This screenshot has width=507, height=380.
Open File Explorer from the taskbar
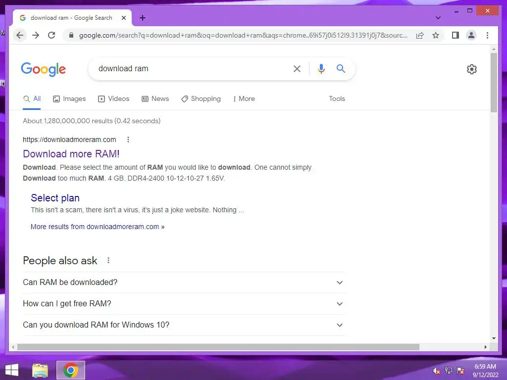(40, 370)
